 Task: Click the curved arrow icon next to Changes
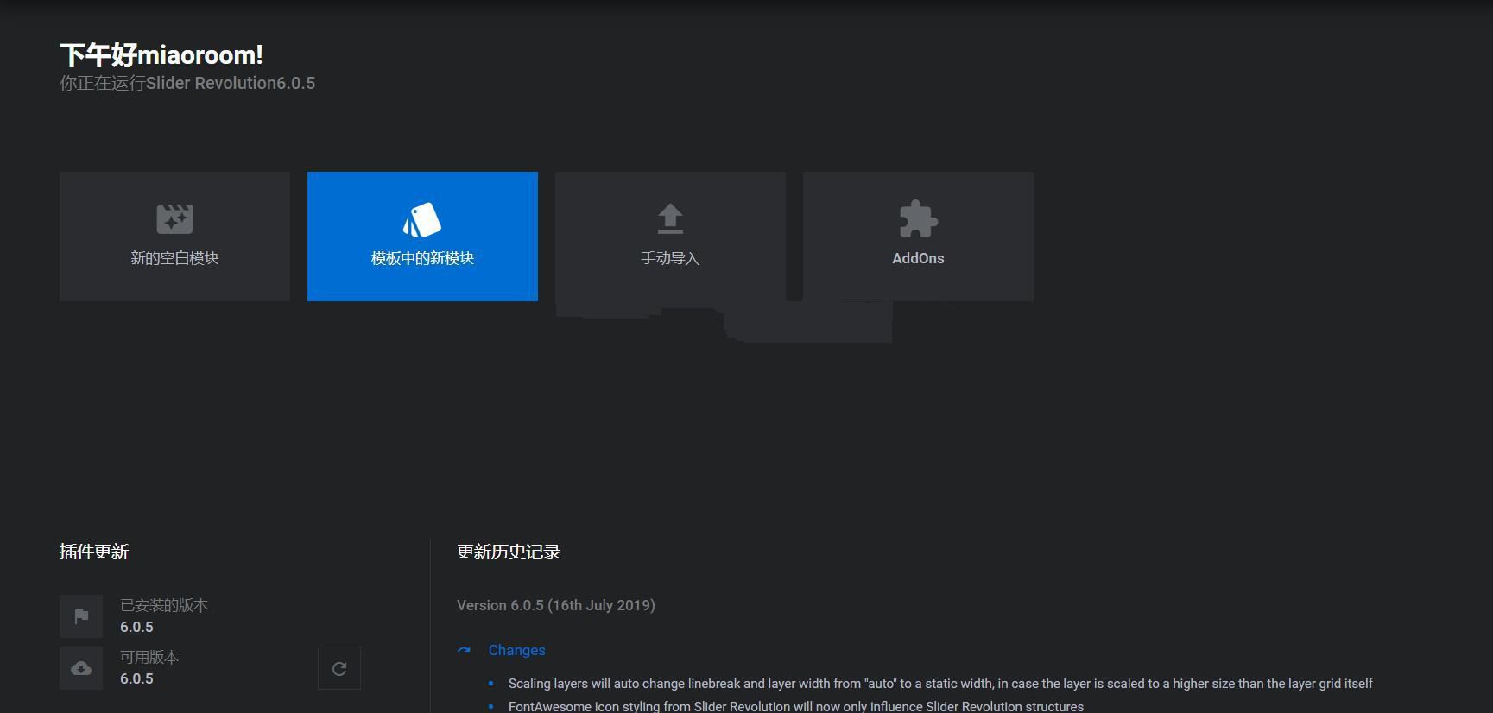(465, 650)
